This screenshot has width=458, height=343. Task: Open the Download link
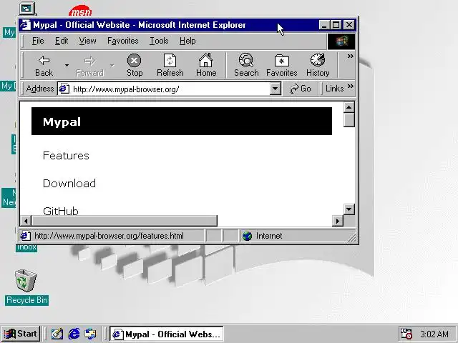pyautogui.click(x=69, y=184)
